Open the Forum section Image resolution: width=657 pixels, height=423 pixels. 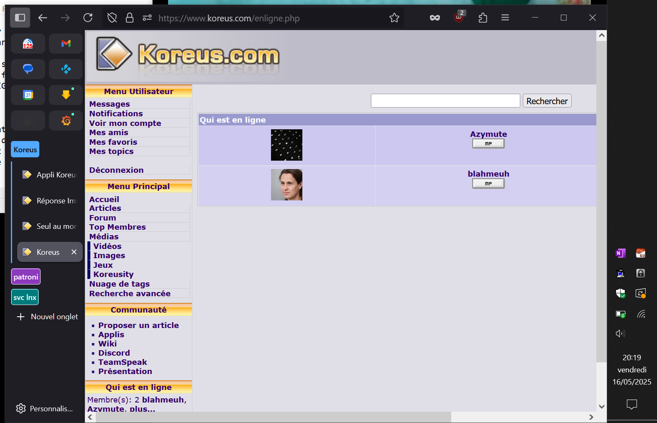click(x=102, y=218)
